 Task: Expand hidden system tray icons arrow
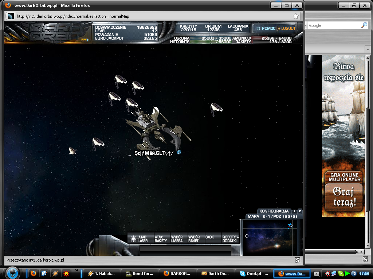click(317, 274)
